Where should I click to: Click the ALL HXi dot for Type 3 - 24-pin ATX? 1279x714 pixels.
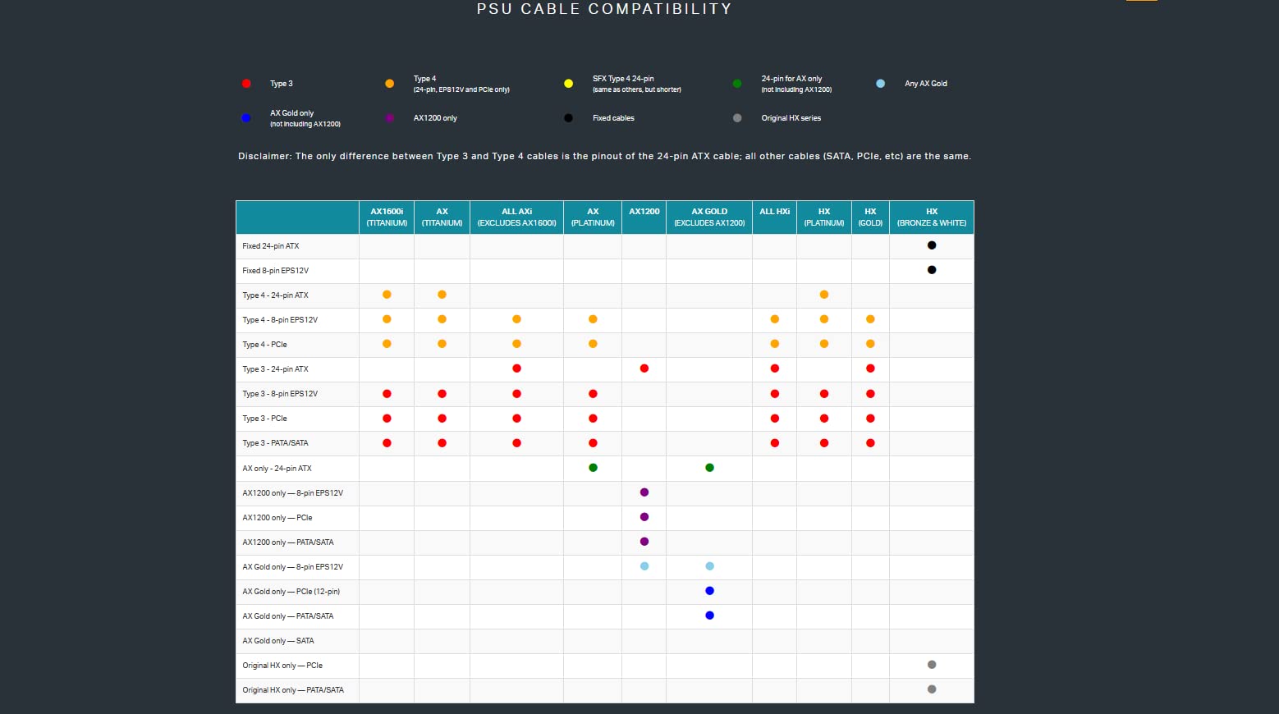[x=774, y=368]
